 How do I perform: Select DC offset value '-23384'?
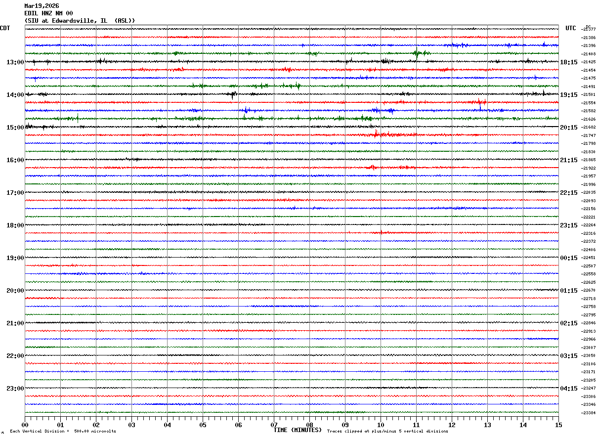click(589, 413)
